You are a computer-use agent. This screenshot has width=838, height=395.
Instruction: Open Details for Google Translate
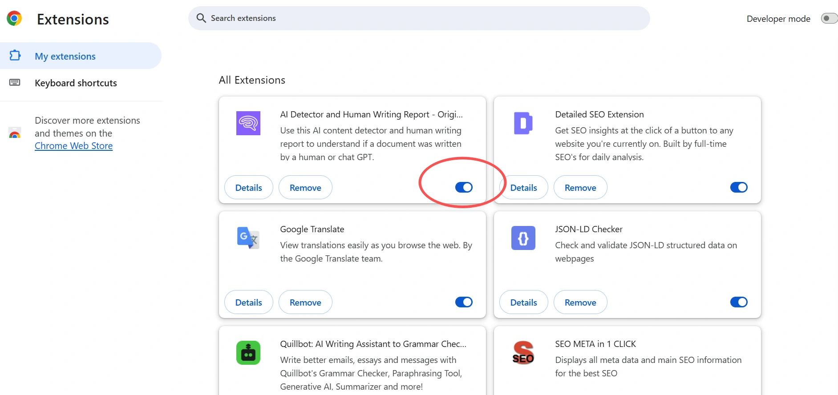(x=248, y=302)
